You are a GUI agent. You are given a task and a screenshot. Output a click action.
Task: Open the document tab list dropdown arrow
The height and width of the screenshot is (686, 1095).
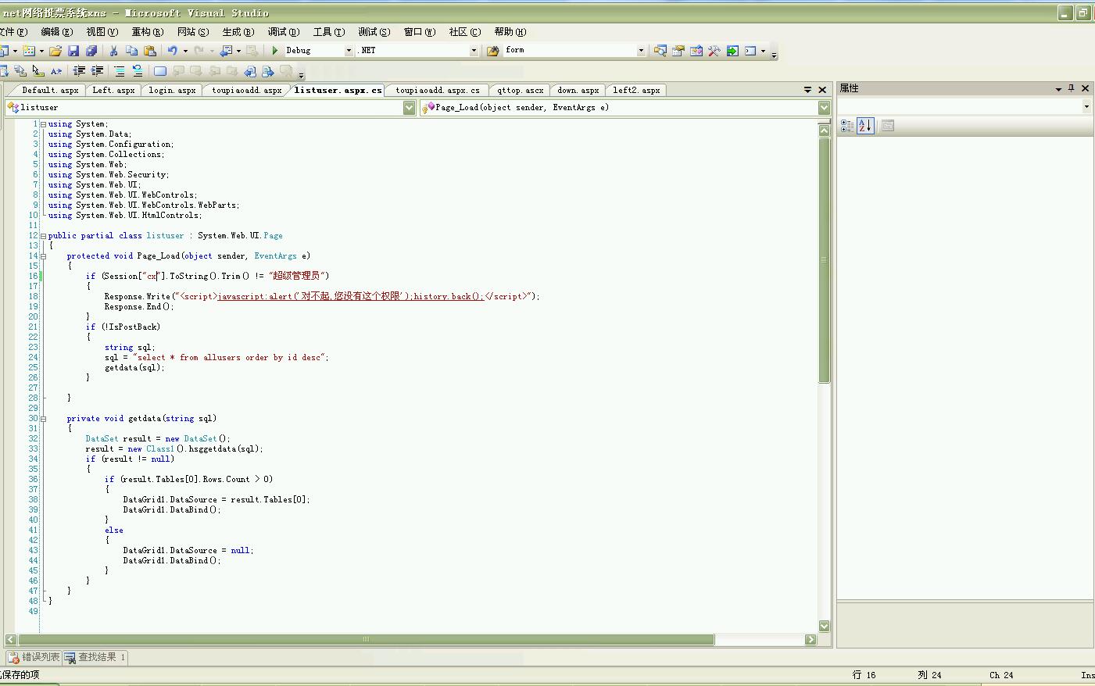pos(807,90)
